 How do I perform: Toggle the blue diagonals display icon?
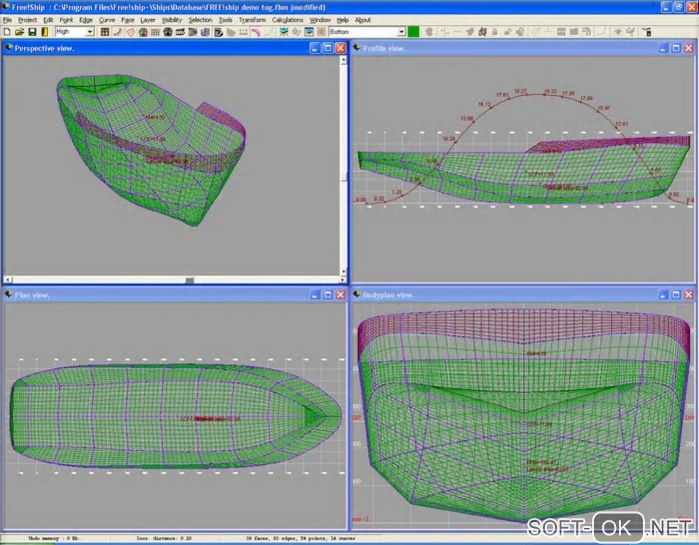coord(205,31)
